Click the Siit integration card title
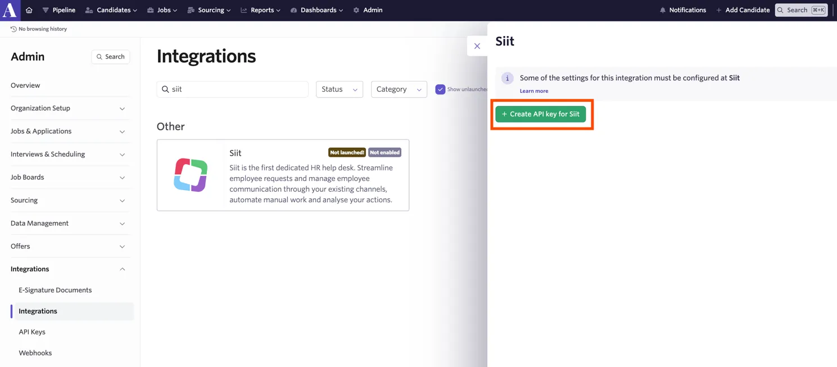Screen dimensions: 837x367 236,153
